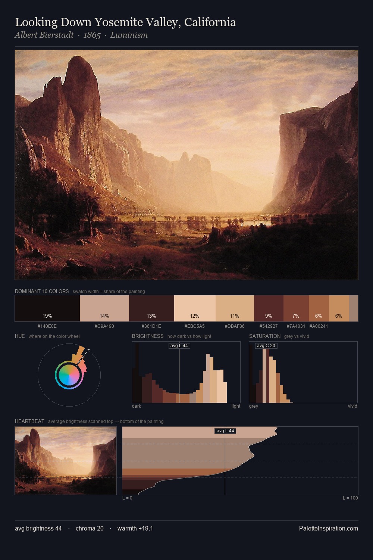
Task: Click the "DOMINANT 10 COLORS" heading
Action: pos(42,291)
